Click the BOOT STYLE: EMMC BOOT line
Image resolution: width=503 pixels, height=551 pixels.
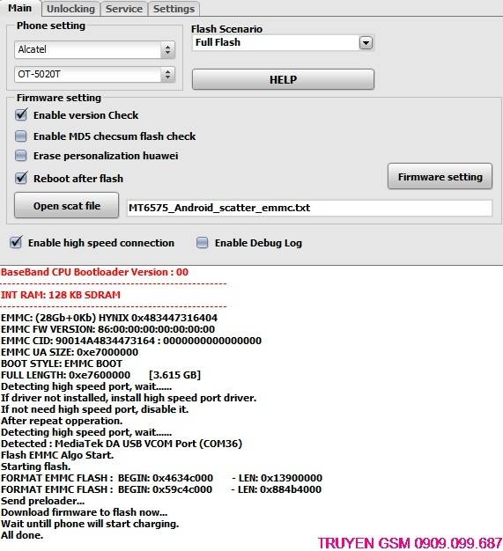62,364
